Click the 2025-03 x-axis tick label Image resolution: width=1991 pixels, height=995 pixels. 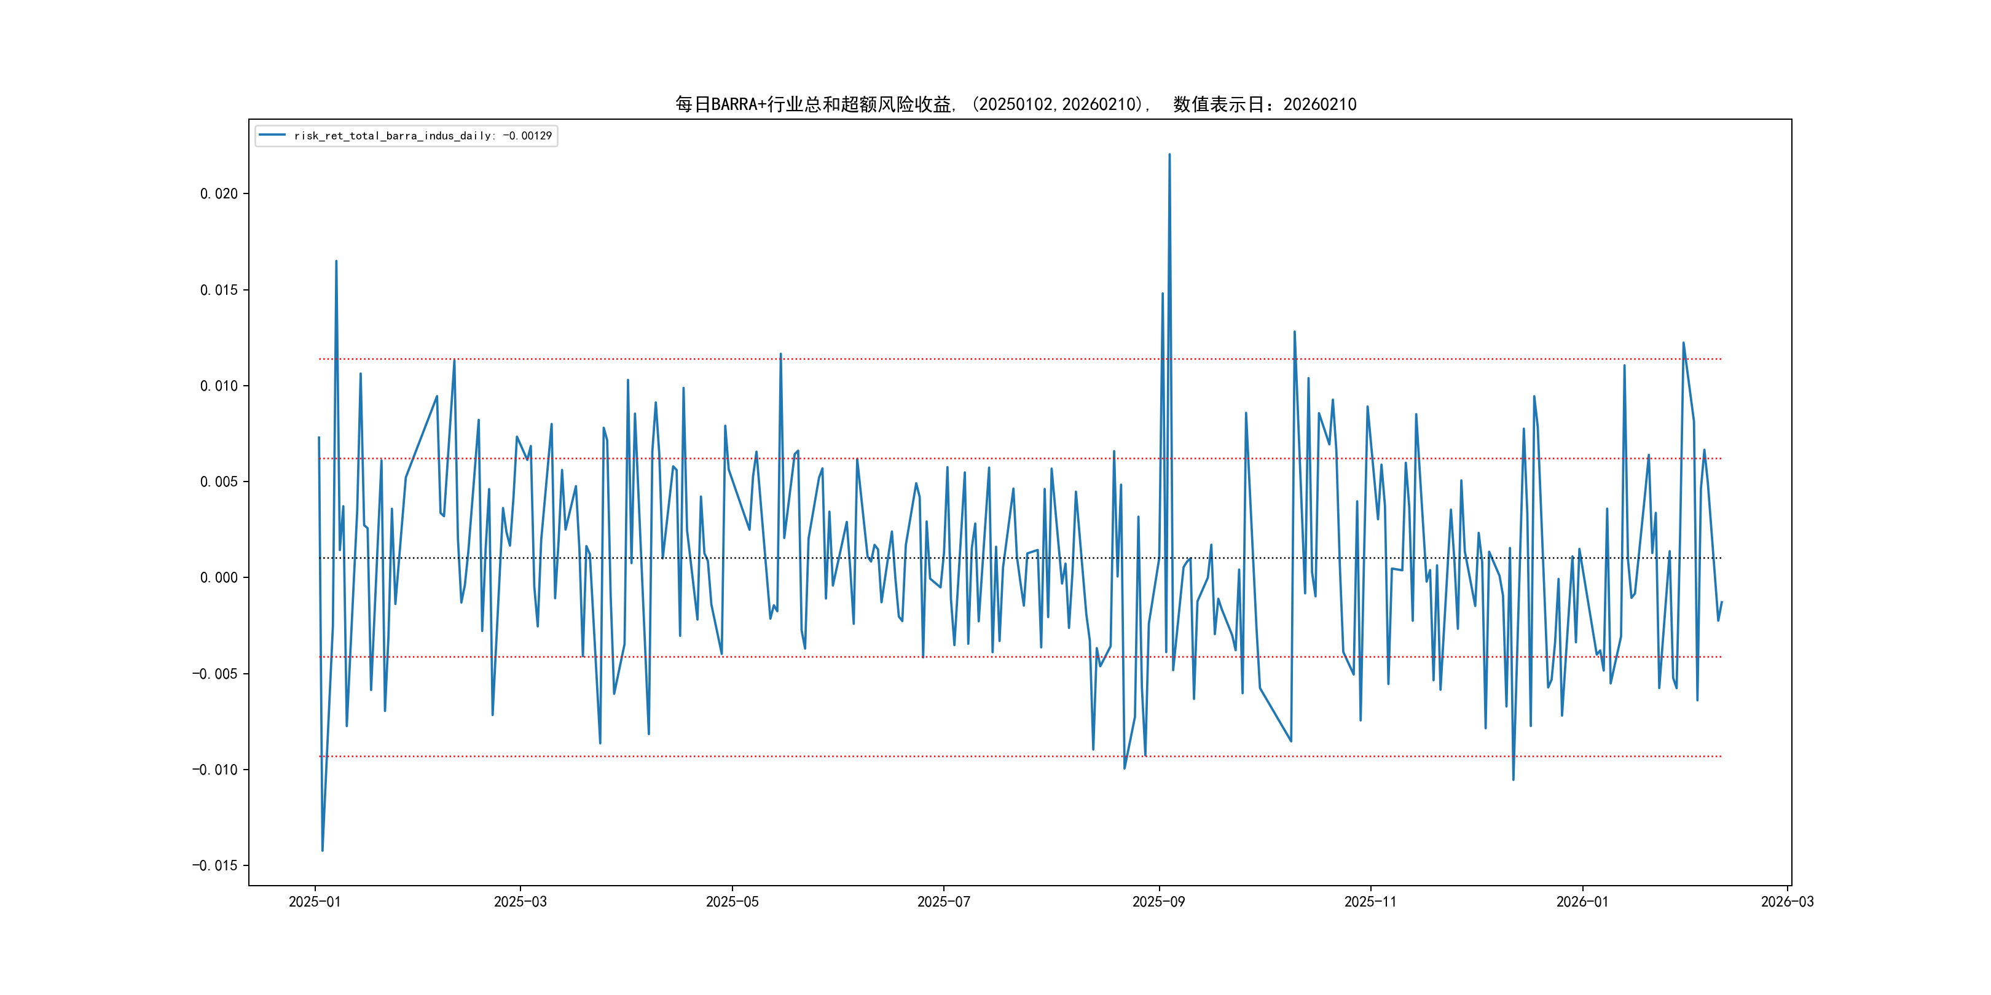(x=520, y=902)
